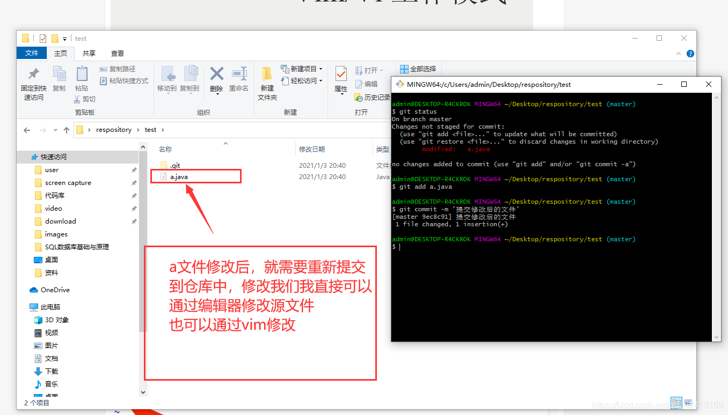The height and width of the screenshot is (415, 728).
Task: Go forward with the right arrow button
Action: [43, 130]
